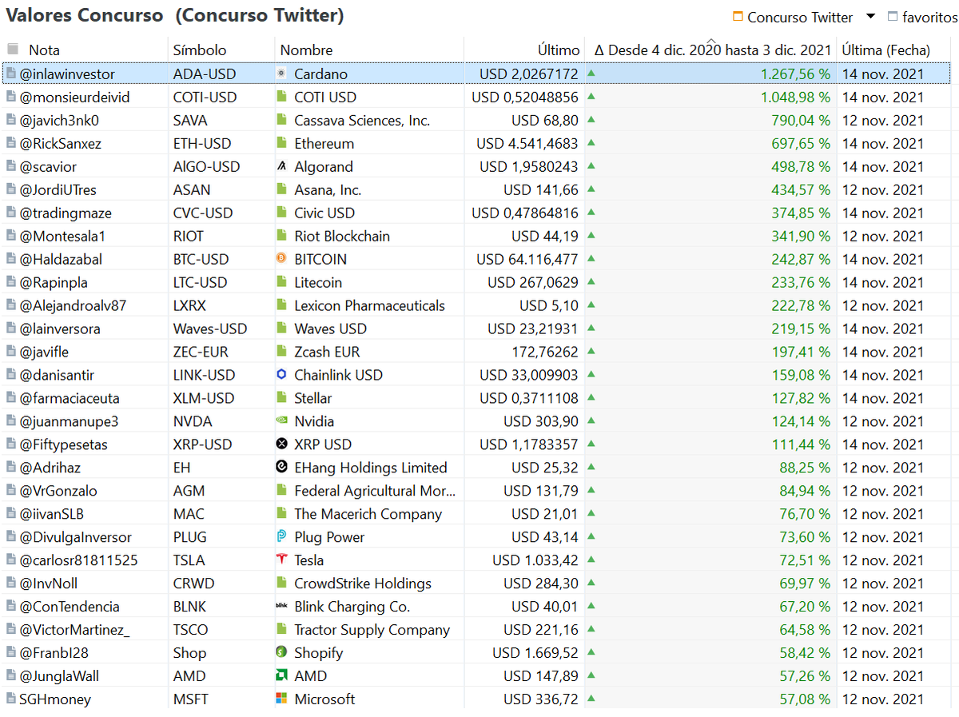Click The Macerich Company name
959x717 pixels.
[368, 514]
